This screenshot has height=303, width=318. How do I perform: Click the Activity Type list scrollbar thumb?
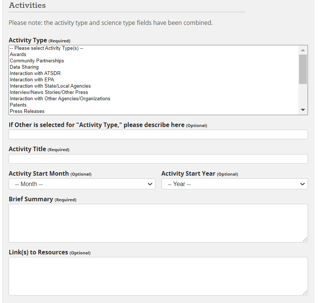(x=303, y=69)
